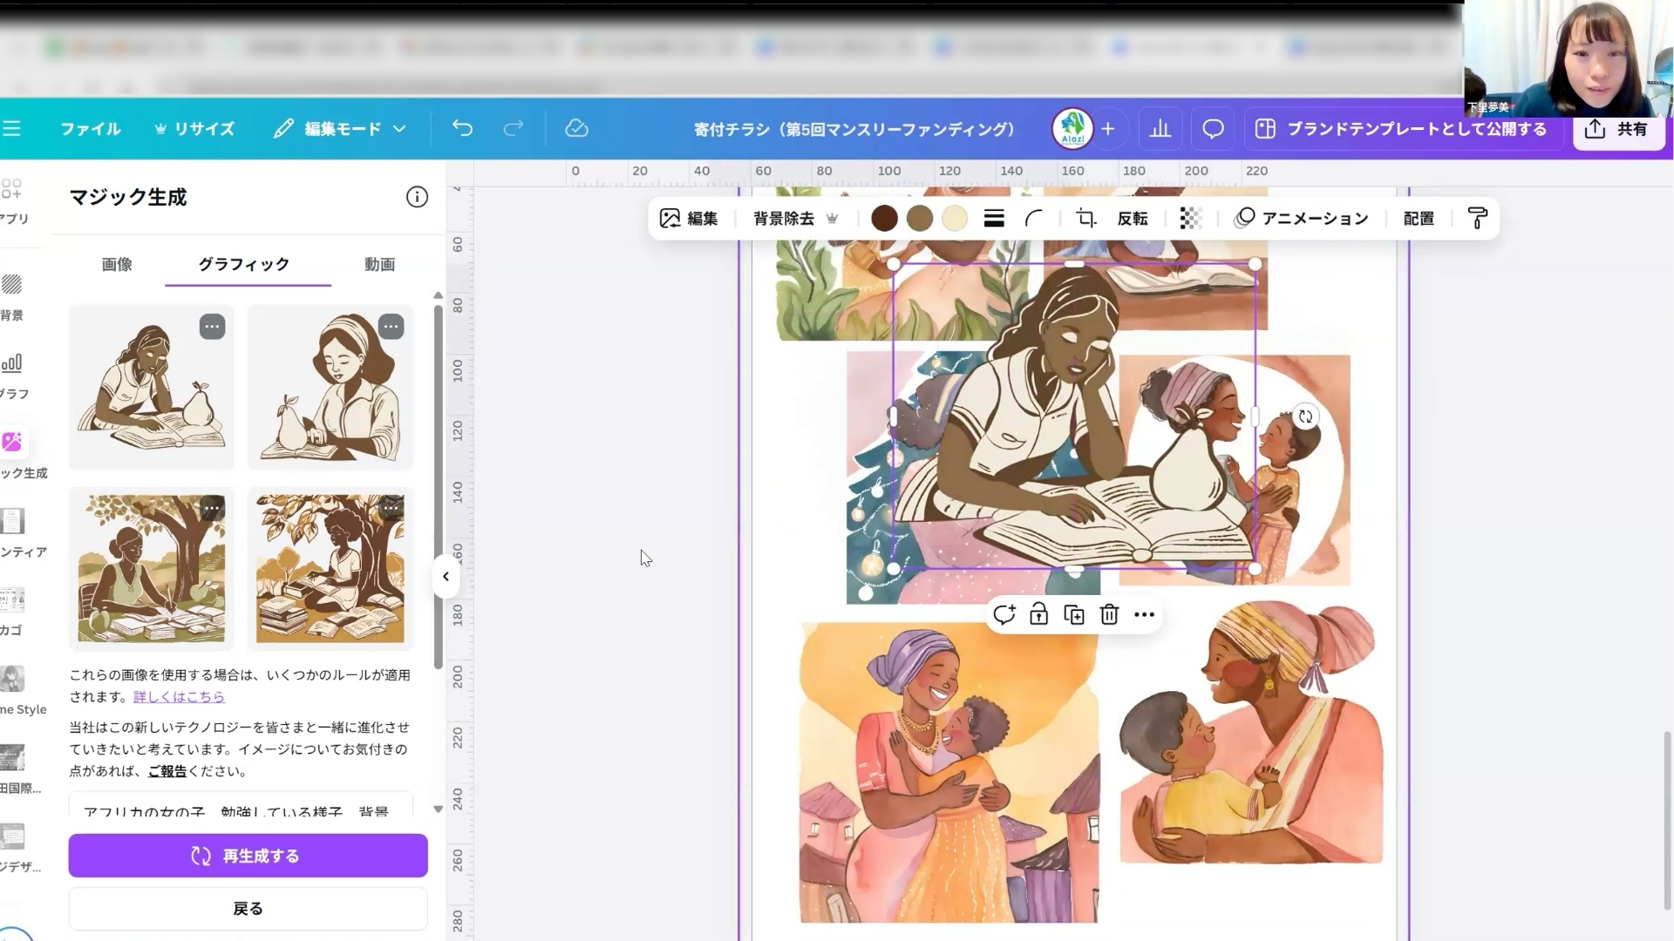Screen dimensions: 1674x941
Task: Click the 戻る button
Action: click(x=248, y=909)
